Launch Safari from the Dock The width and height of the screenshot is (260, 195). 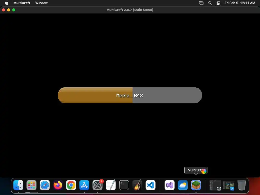coord(45,185)
